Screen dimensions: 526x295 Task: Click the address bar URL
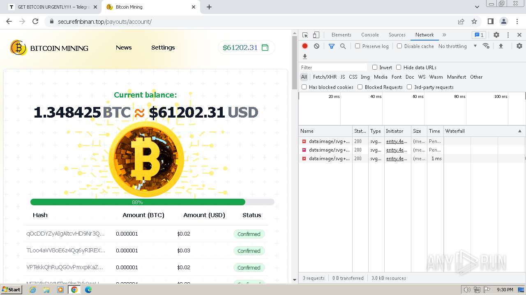(x=104, y=21)
